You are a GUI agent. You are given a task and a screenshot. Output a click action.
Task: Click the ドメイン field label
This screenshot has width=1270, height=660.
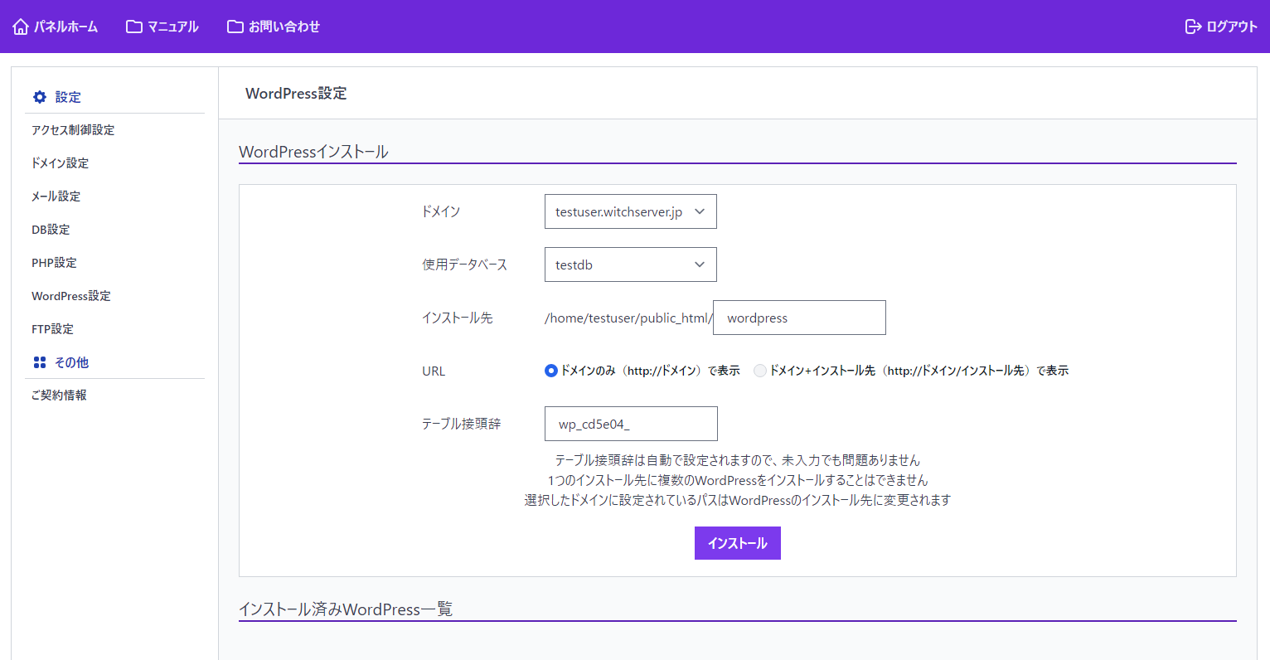(x=441, y=211)
